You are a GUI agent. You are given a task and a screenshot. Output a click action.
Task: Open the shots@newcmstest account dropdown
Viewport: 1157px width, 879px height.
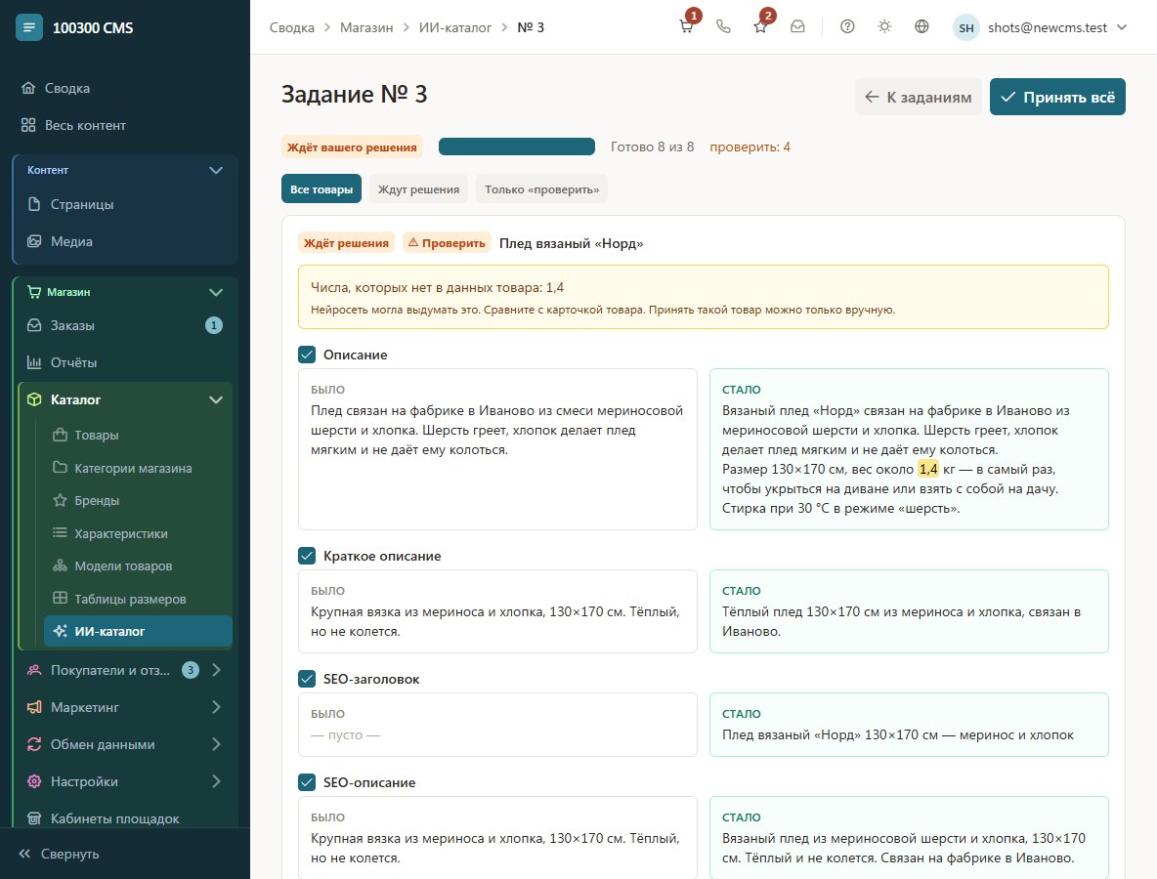click(x=1041, y=27)
